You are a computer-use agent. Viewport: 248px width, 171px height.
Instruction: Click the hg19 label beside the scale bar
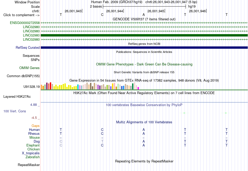(x=192, y=7)
